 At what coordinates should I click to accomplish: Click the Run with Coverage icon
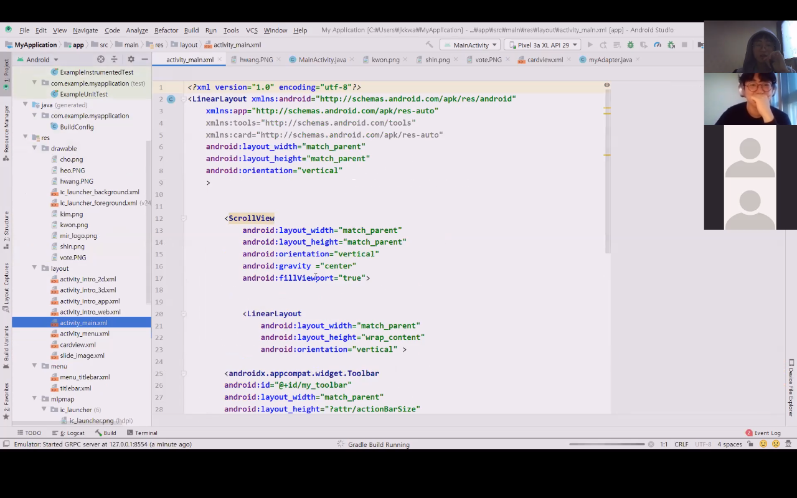(x=644, y=45)
